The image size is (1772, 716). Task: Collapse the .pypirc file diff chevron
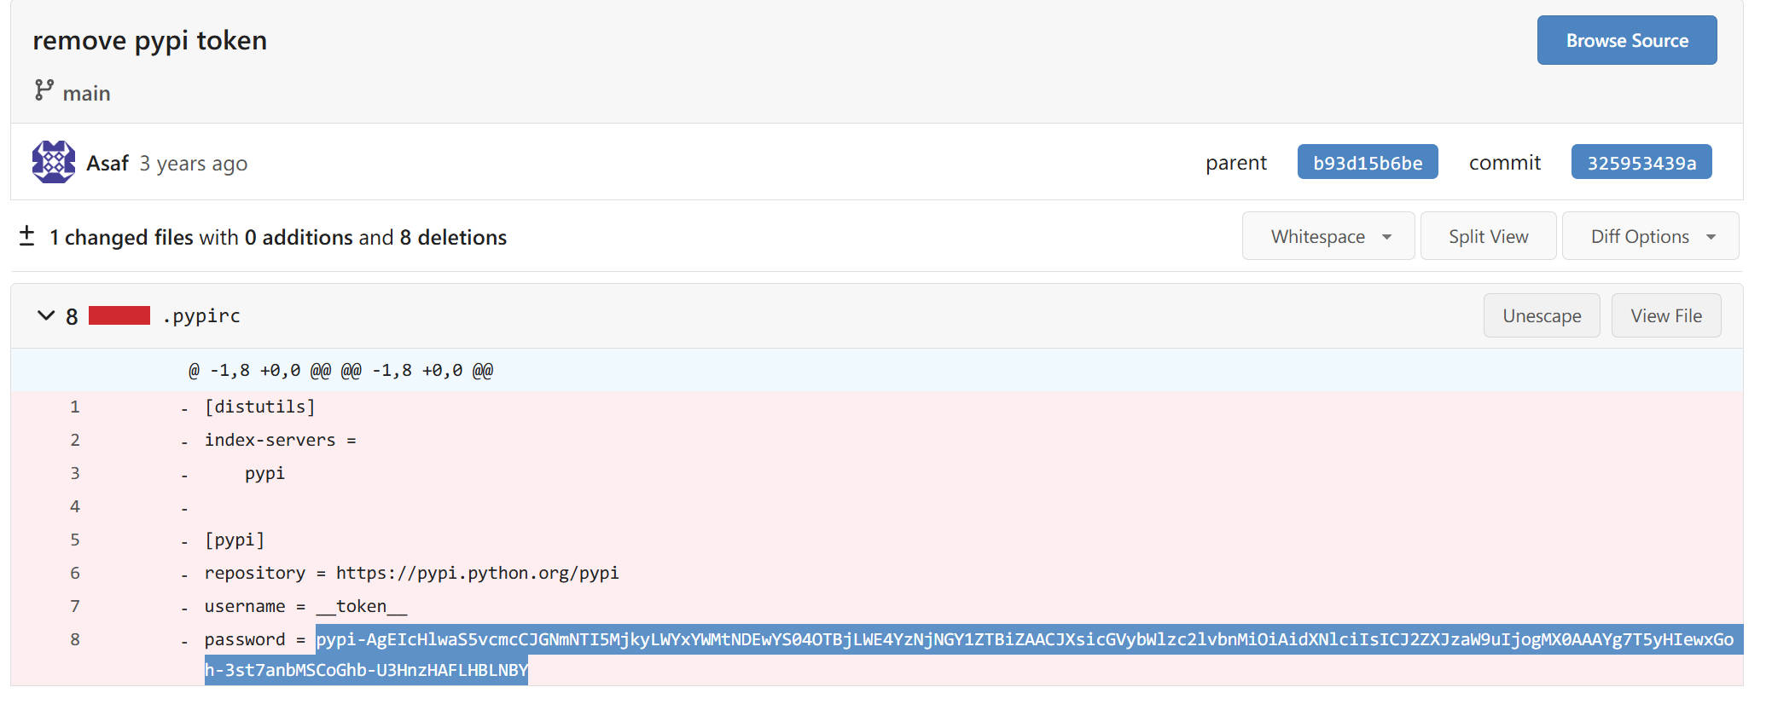coord(46,315)
